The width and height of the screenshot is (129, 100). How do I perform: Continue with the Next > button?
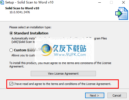95,96
